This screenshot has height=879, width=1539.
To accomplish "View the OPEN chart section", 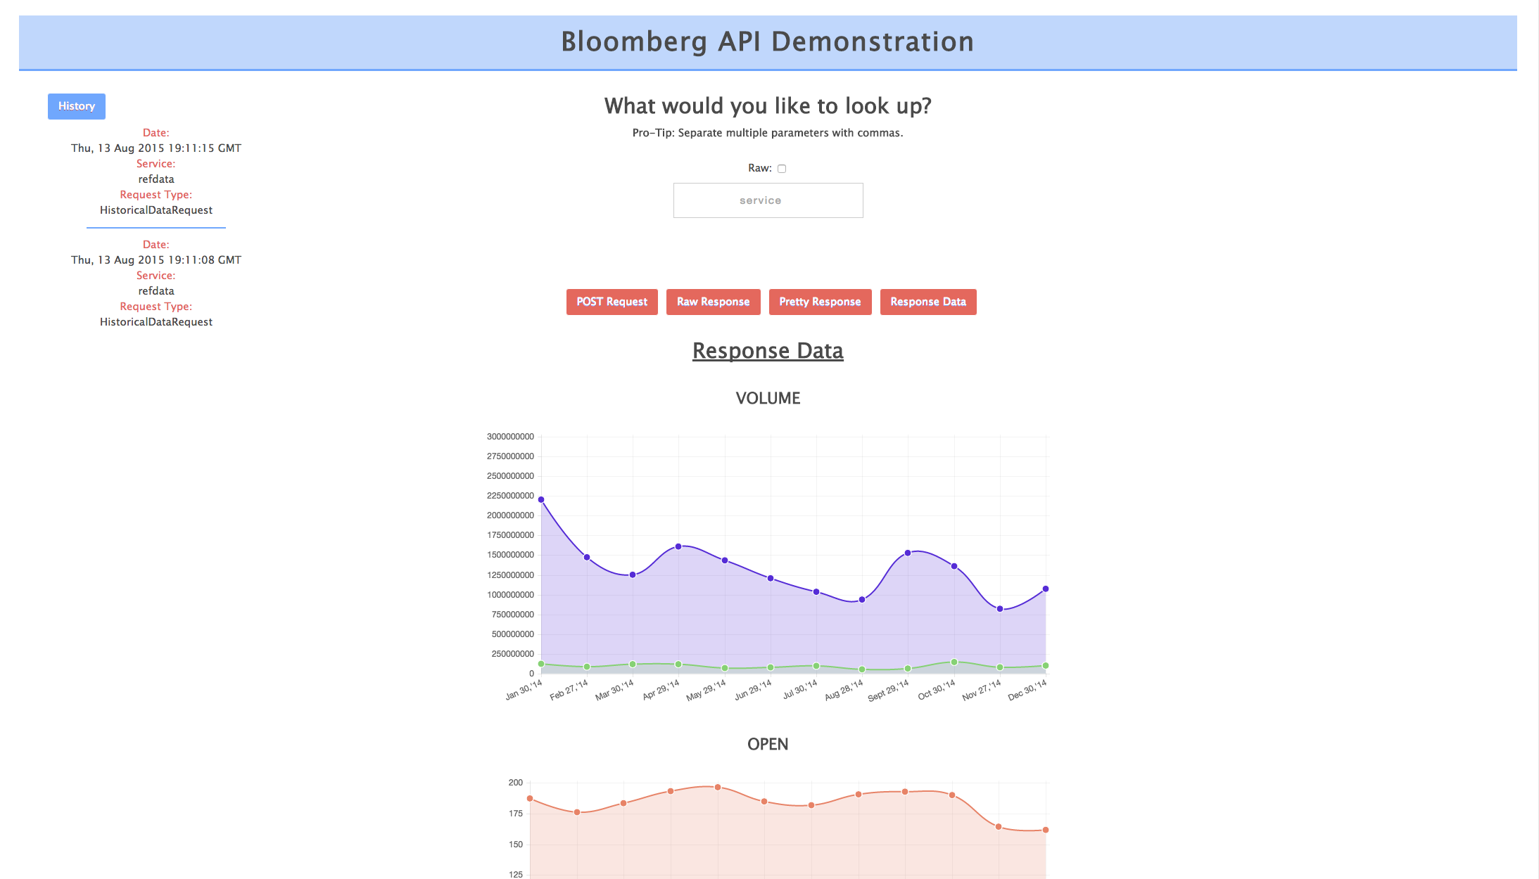I will [768, 745].
